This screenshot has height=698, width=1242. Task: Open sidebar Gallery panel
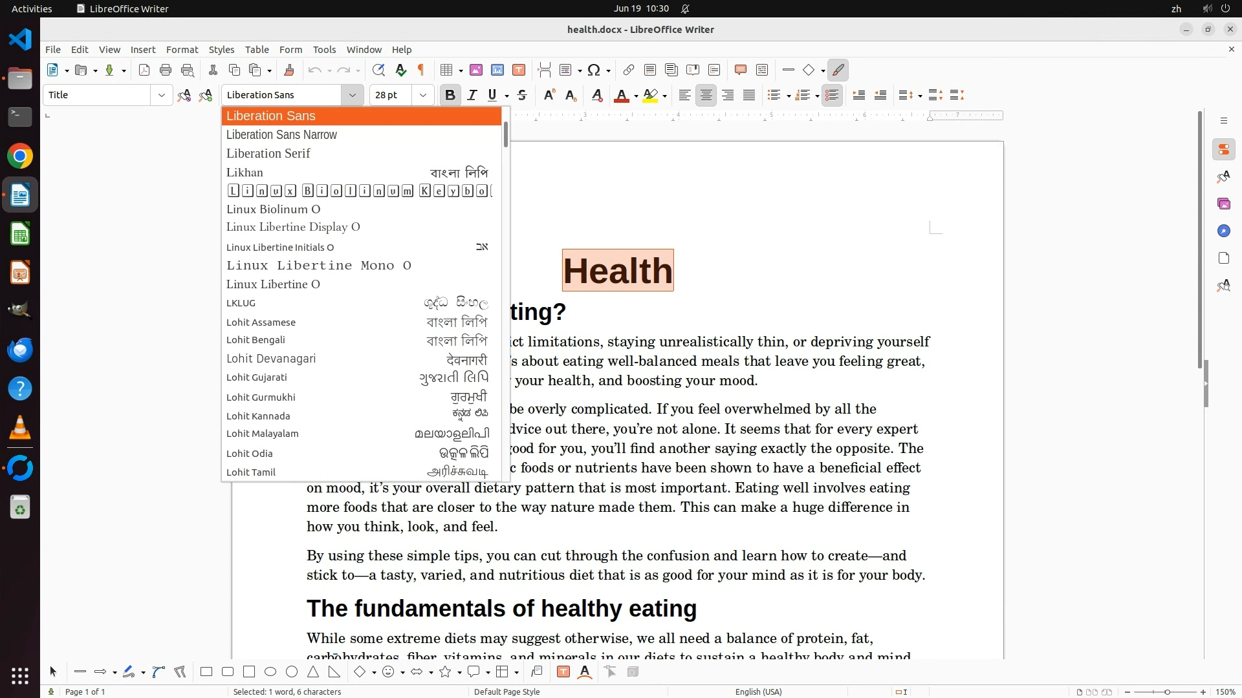point(1223,204)
